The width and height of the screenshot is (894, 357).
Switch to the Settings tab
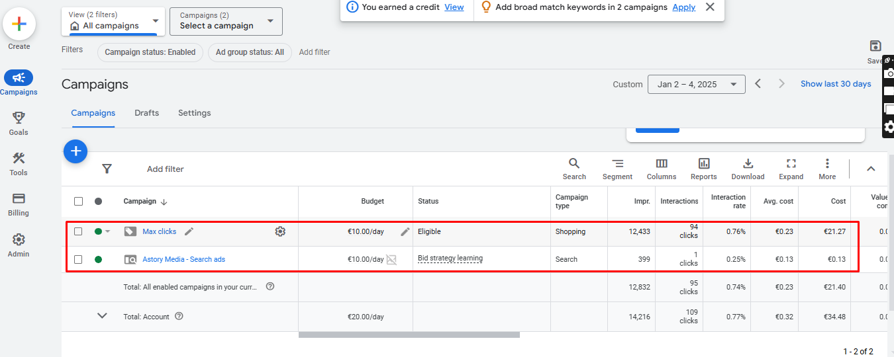pos(194,113)
